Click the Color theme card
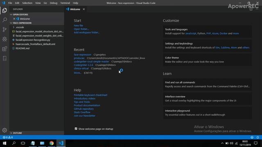Image resolution: width=262 pixels, height=147 pixels. [208, 60]
